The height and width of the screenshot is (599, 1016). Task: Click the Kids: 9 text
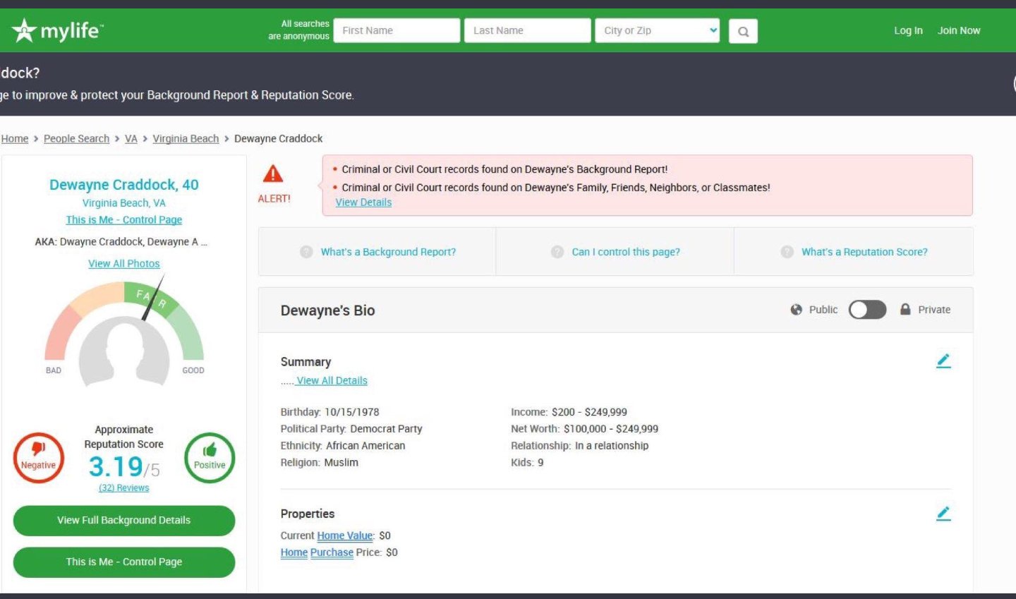click(527, 463)
